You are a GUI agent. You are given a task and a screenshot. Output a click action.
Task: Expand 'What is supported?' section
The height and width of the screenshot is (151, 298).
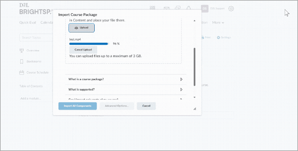126,89
